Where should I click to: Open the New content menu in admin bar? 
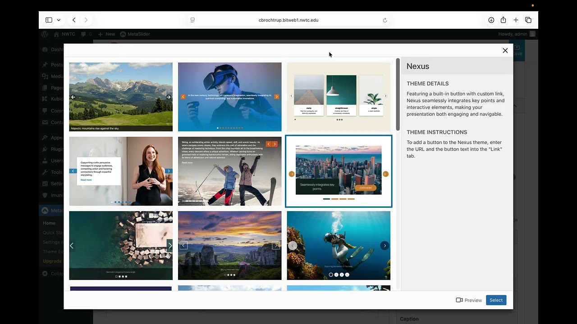click(106, 34)
